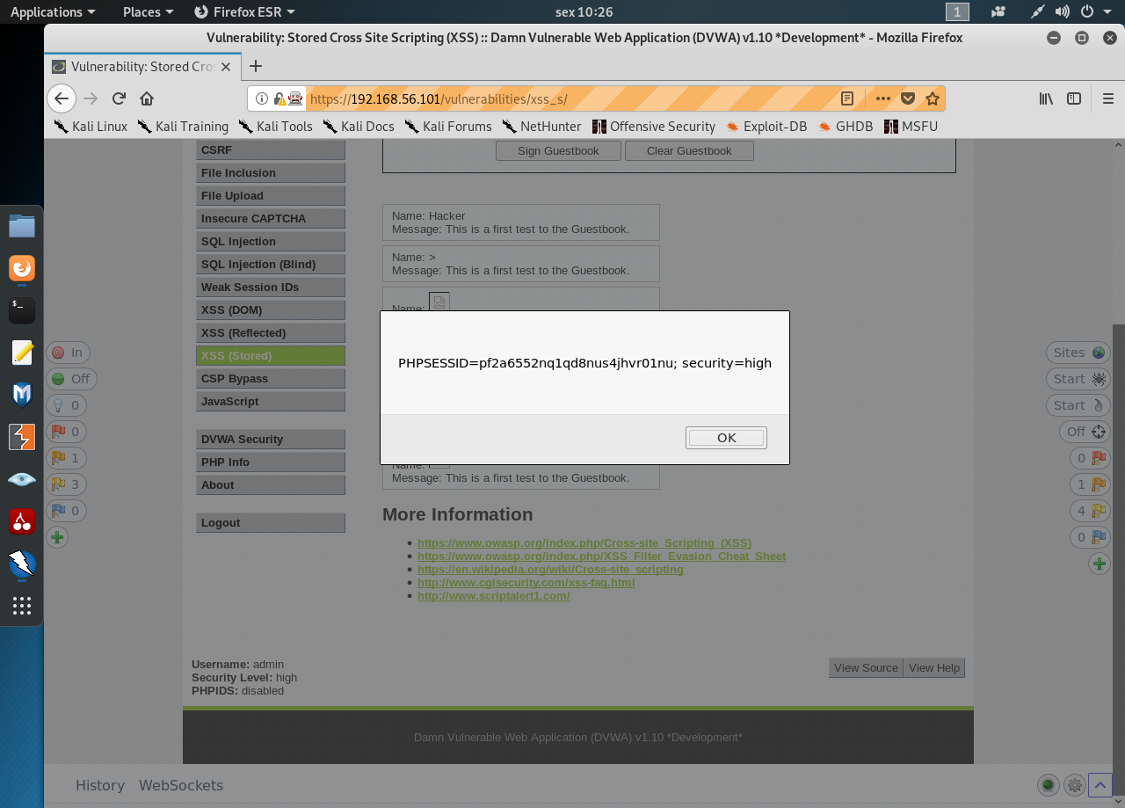This screenshot has width=1125, height=808.
Task: Open the Firefox ESR panel menu
Action: tap(244, 11)
